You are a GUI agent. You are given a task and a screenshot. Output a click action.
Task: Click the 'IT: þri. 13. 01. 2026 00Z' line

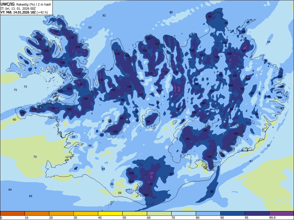tap(18, 9)
